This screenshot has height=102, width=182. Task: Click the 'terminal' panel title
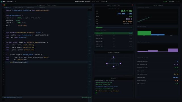pos(114,79)
